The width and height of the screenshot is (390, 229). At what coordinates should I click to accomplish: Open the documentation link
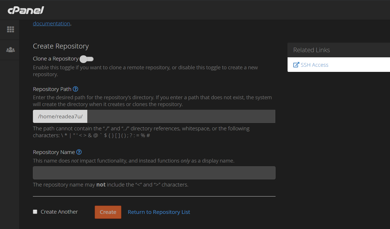52,23
